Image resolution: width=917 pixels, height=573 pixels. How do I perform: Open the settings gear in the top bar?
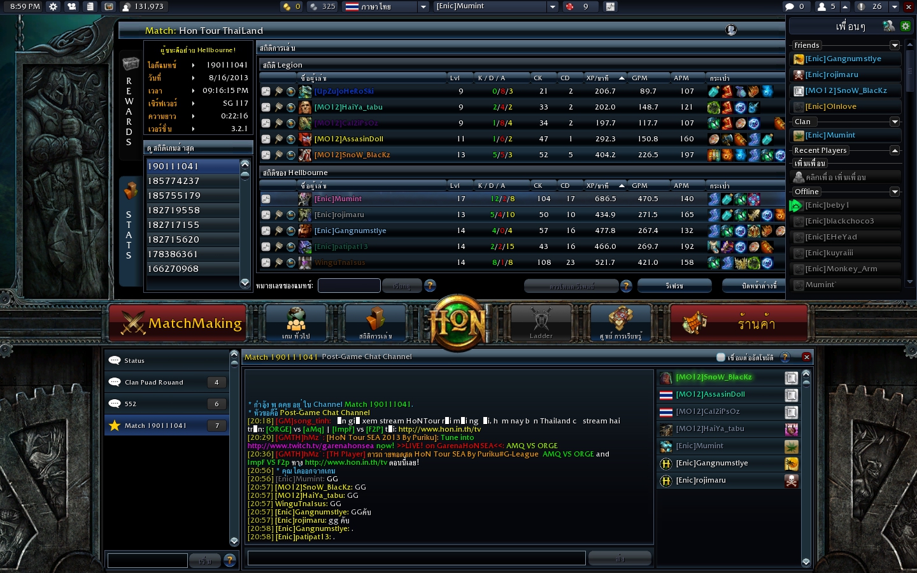(x=53, y=6)
